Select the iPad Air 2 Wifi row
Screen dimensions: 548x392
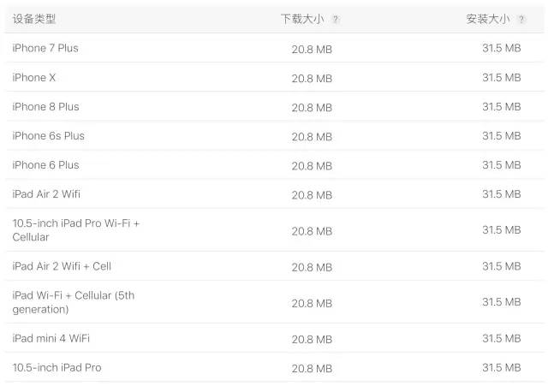[x=274, y=194]
